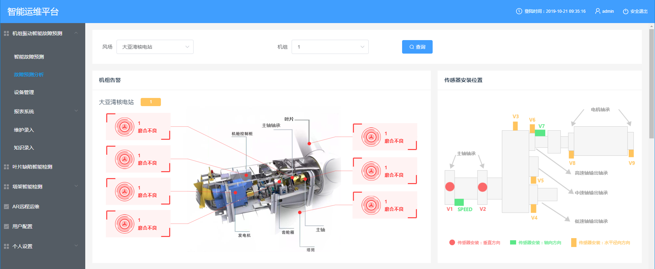Click the 机舱控制柜 label
Screen dimensions: 655x269
point(242,134)
